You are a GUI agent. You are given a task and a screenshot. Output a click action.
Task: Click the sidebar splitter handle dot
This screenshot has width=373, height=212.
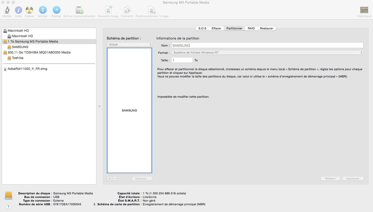[x=99, y=106]
